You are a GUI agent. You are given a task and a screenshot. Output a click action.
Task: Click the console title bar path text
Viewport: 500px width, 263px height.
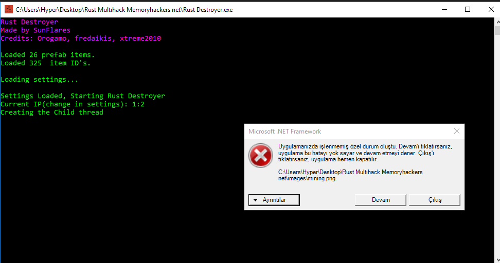124,10
